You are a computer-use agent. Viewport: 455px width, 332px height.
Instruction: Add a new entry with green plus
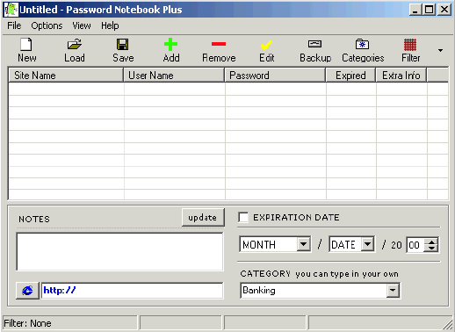click(x=171, y=50)
